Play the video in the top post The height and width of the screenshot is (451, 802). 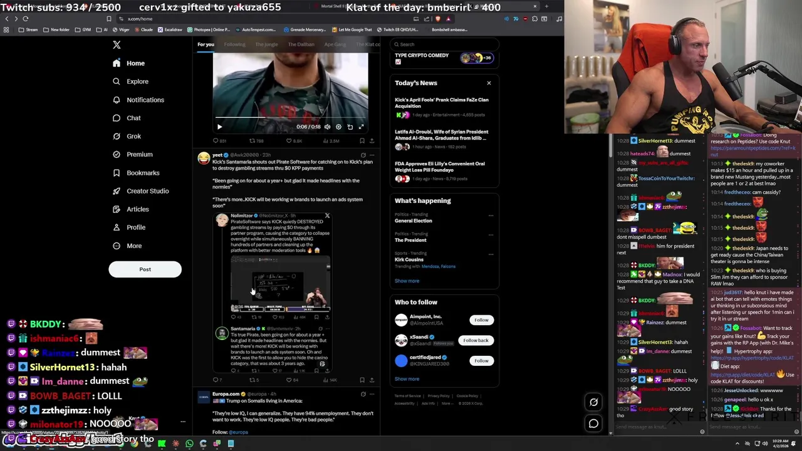219,127
